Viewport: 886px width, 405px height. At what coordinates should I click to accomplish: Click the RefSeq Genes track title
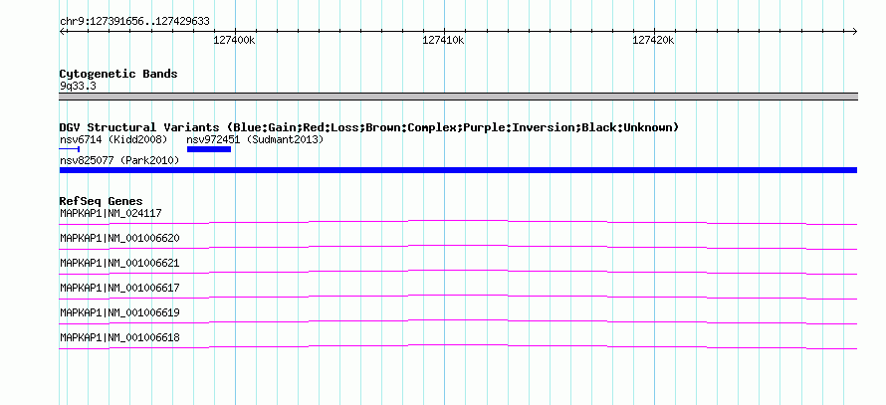coord(102,201)
